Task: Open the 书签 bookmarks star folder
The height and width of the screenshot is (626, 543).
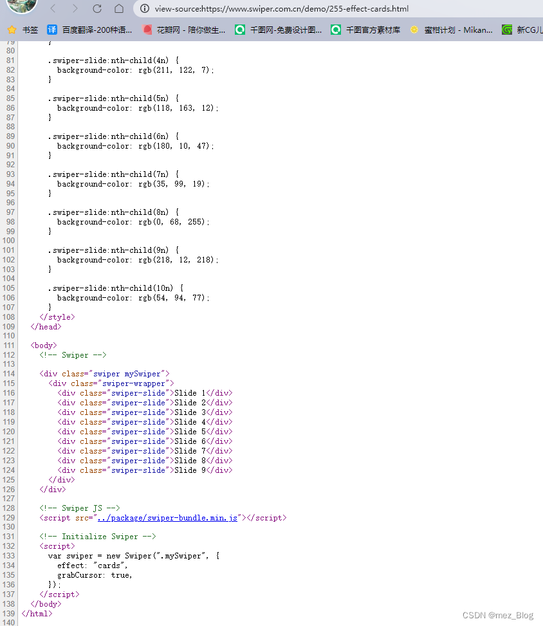Action: 23,30
